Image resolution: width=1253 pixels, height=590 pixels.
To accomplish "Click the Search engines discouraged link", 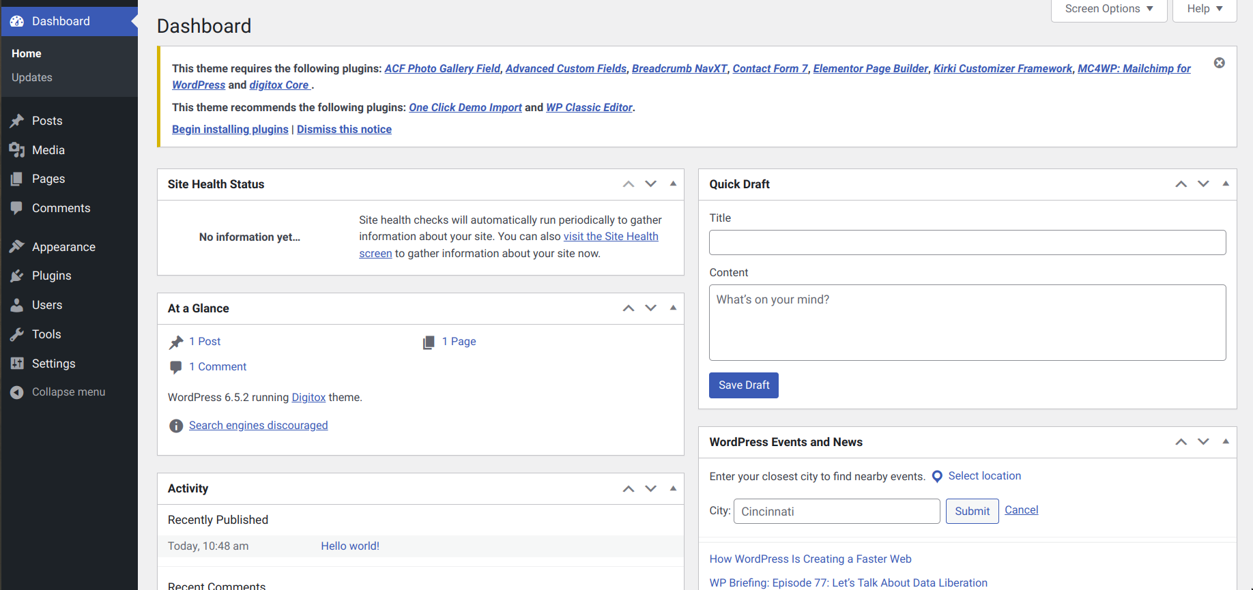I will [258, 426].
